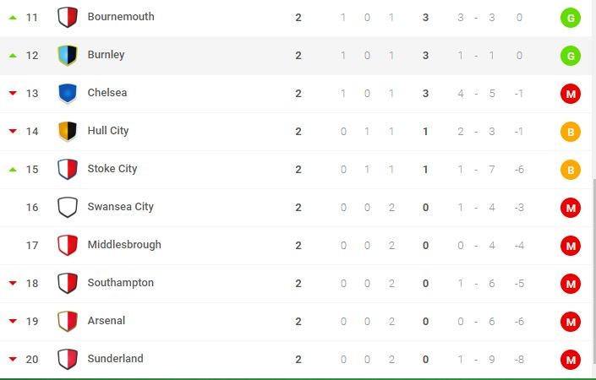
Task: Open the Sunderland team page
Action: [116, 359]
